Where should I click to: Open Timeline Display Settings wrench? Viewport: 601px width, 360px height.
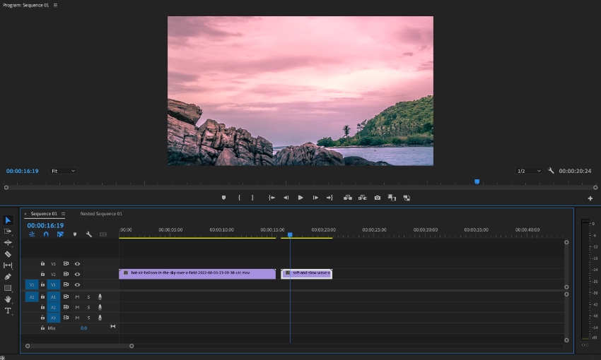(89, 234)
